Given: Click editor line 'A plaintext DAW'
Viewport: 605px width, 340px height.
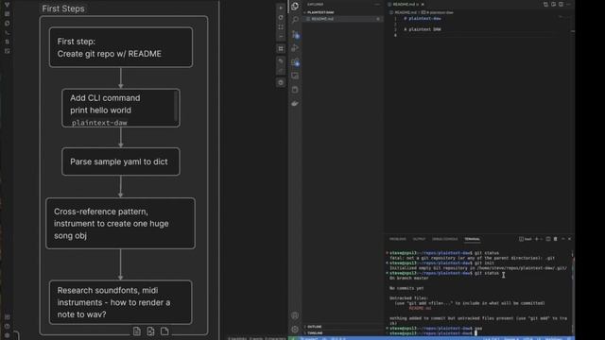Looking at the screenshot, I should pyautogui.click(x=423, y=29).
